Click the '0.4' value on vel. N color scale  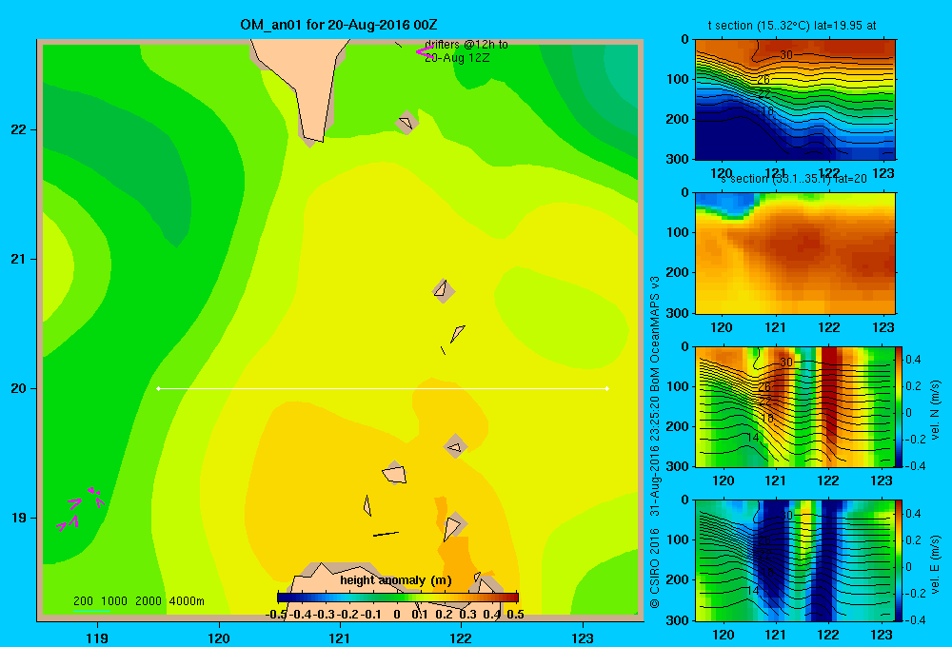pos(914,360)
